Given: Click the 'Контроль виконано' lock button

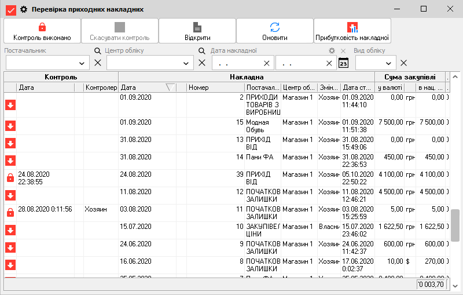Looking at the screenshot, I should 42,31.
